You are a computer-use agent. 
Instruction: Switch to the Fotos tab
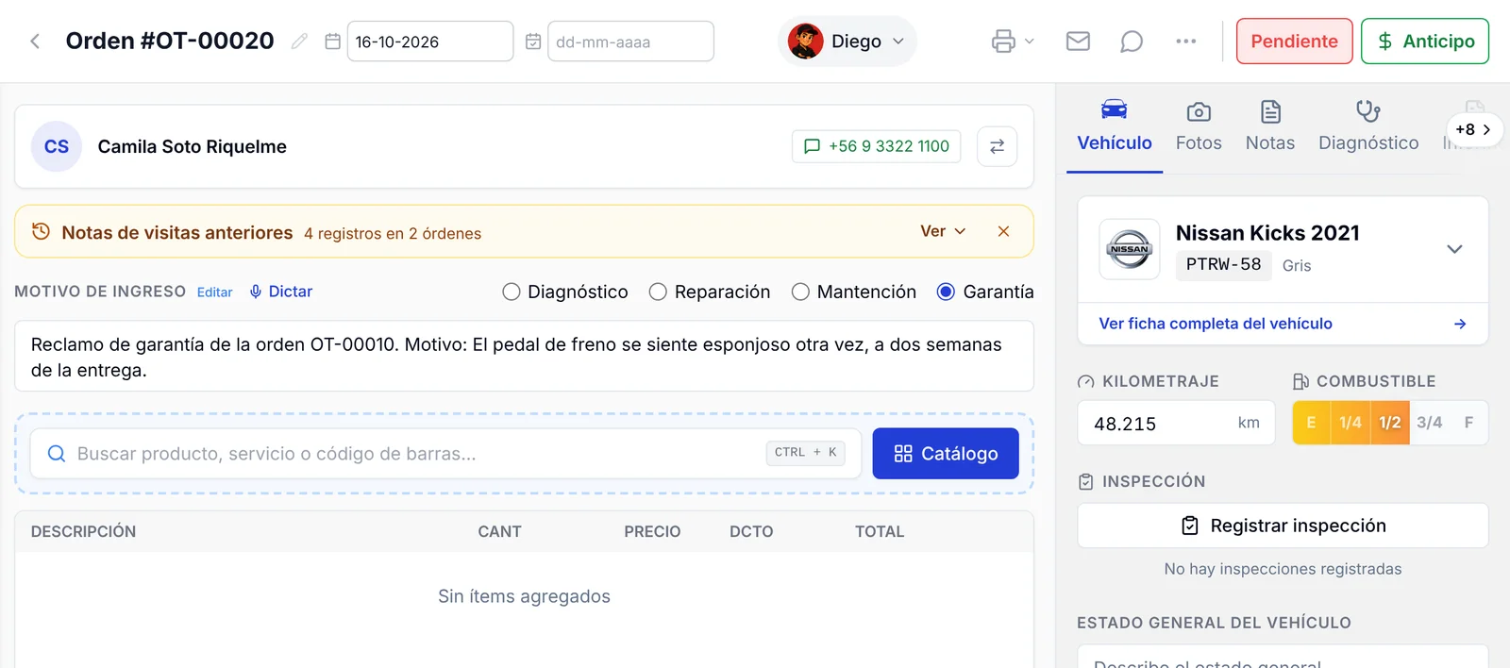coord(1199,126)
